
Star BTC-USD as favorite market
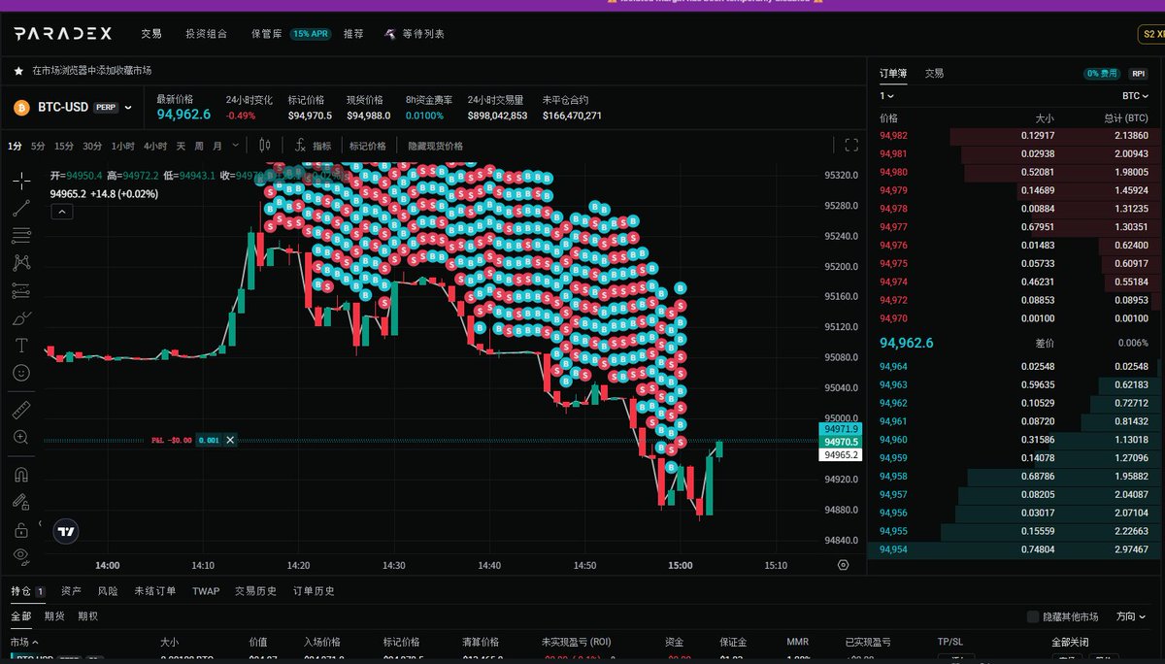click(18, 71)
